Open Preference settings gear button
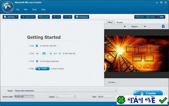Image resolution: width=169 pixels, height=106 pixels. tap(82, 17)
